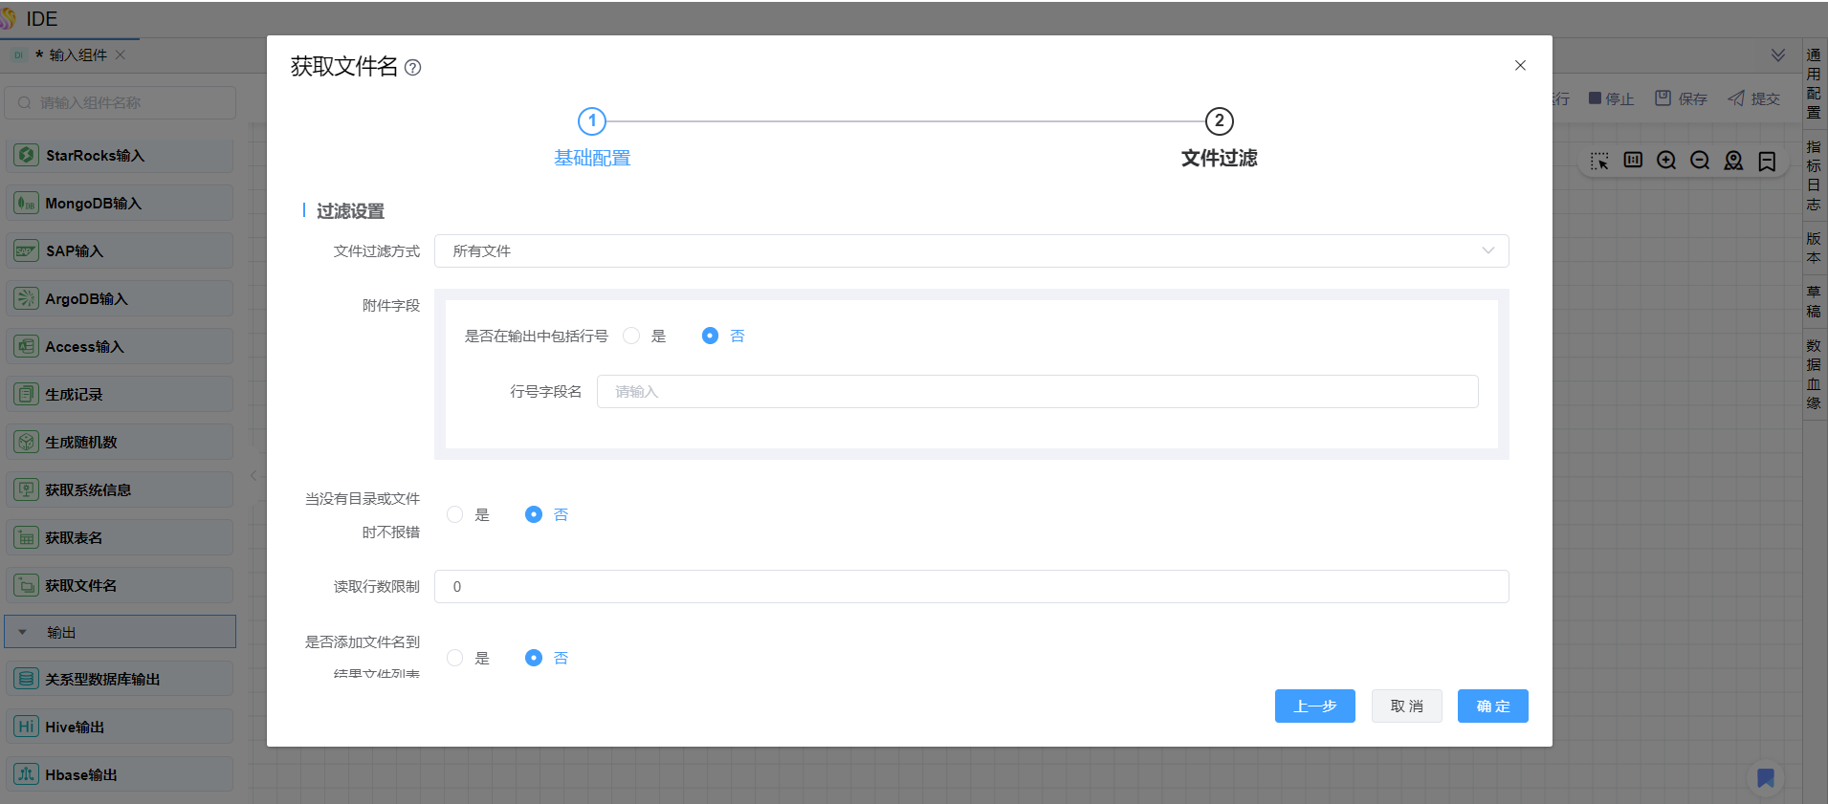
Task: Click the StarRocks输入 component icon
Action: coord(27,155)
